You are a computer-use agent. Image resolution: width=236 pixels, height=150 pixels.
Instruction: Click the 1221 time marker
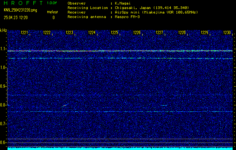(24, 33)
